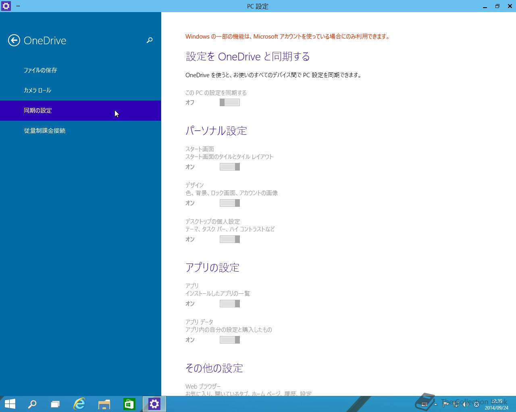Go back using the OneDrive back arrow

pos(14,40)
